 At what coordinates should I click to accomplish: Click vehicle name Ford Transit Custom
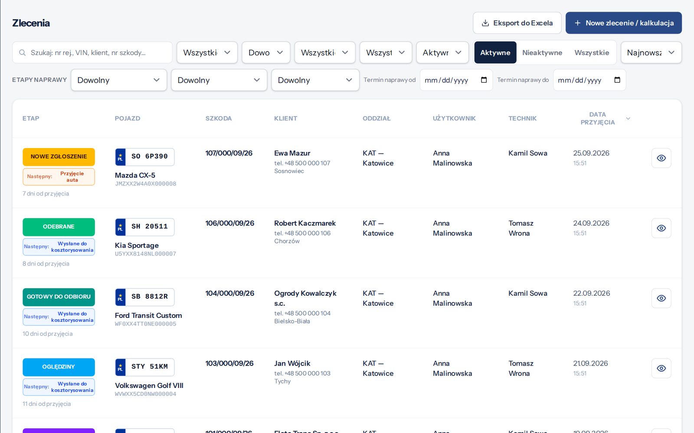click(x=148, y=316)
